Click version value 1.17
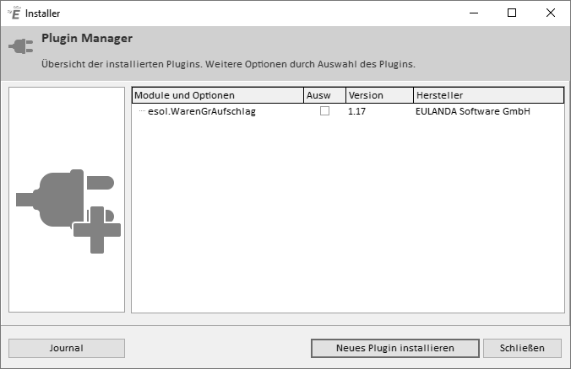Screen dimensions: 571x369 [356, 111]
